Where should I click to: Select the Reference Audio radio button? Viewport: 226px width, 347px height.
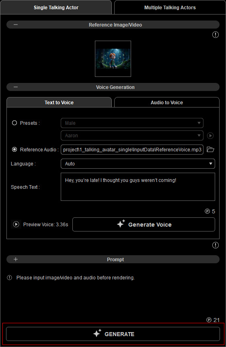click(14, 149)
